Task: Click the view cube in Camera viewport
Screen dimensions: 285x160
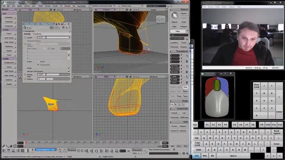Action: (160, 20)
